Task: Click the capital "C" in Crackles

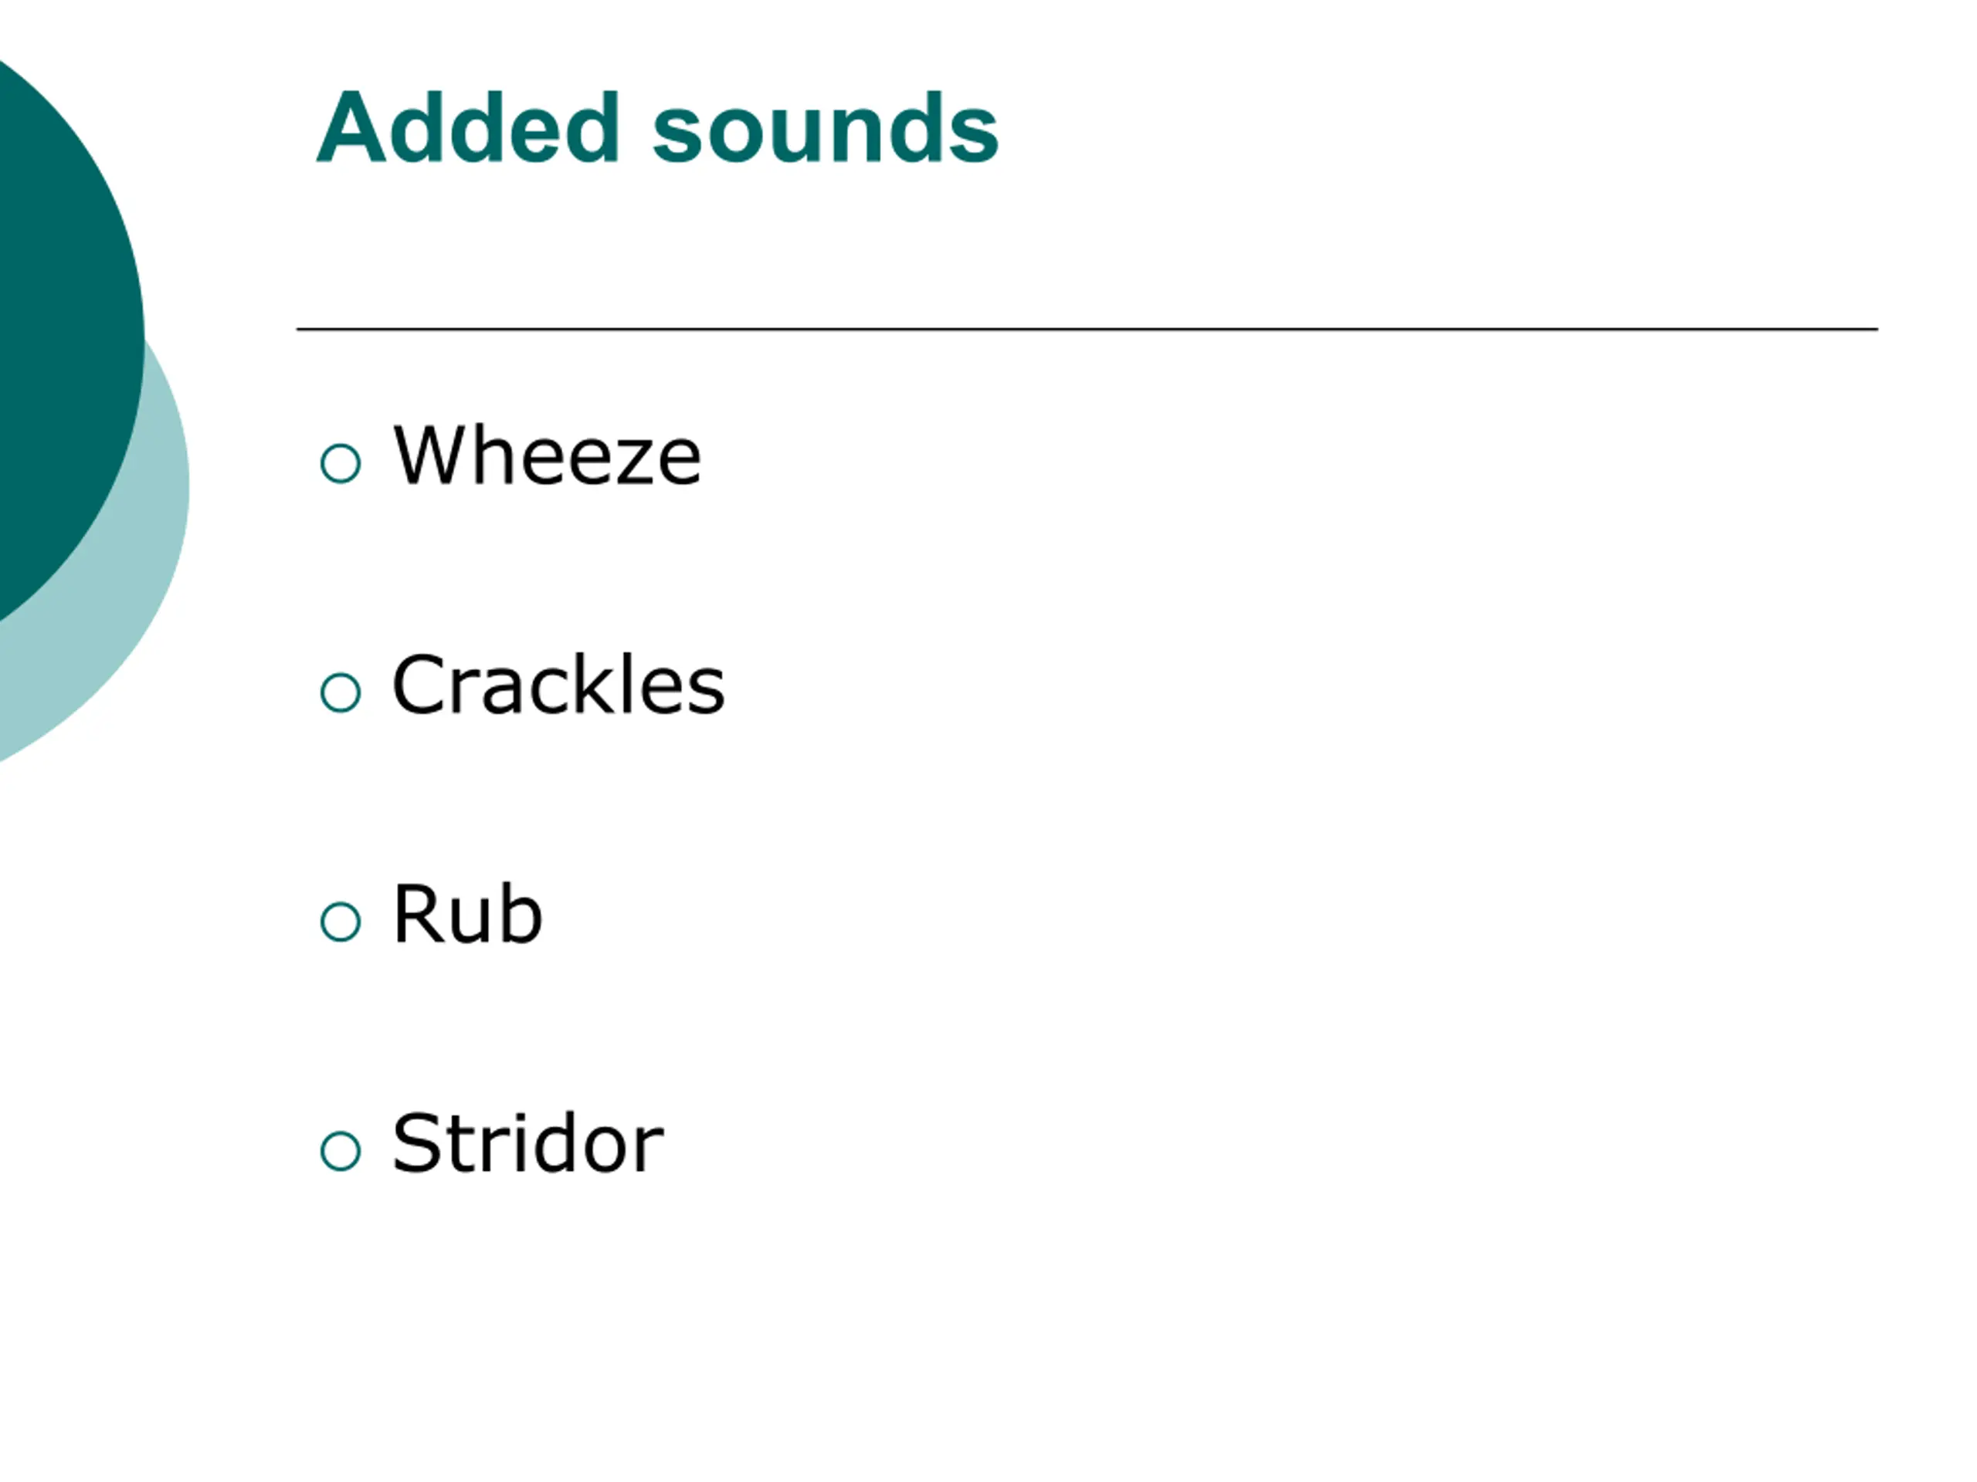Action: [x=419, y=685]
